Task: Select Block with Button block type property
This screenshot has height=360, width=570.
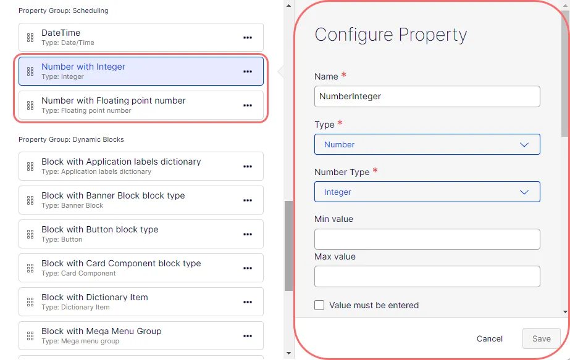Action: click(141, 234)
